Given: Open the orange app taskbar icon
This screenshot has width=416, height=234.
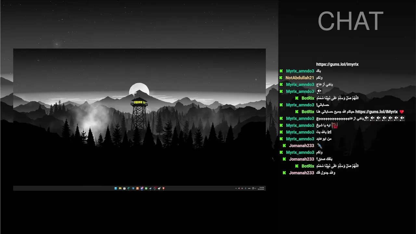Looking at the screenshot, I should pyautogui.click(x=137, y=188).
